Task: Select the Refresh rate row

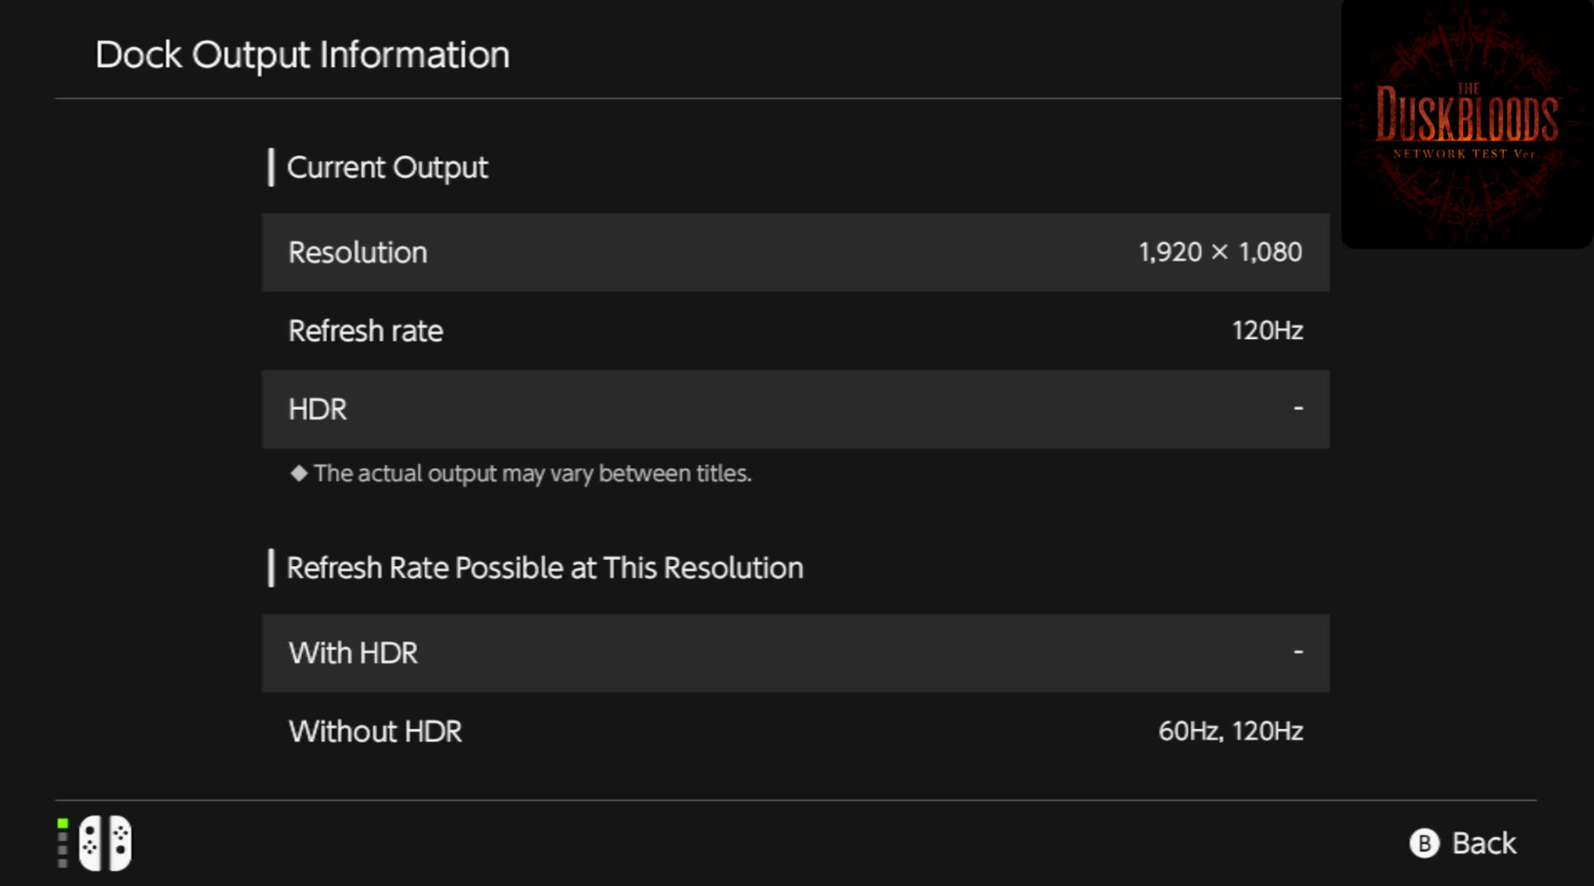Action: [795, 331]
